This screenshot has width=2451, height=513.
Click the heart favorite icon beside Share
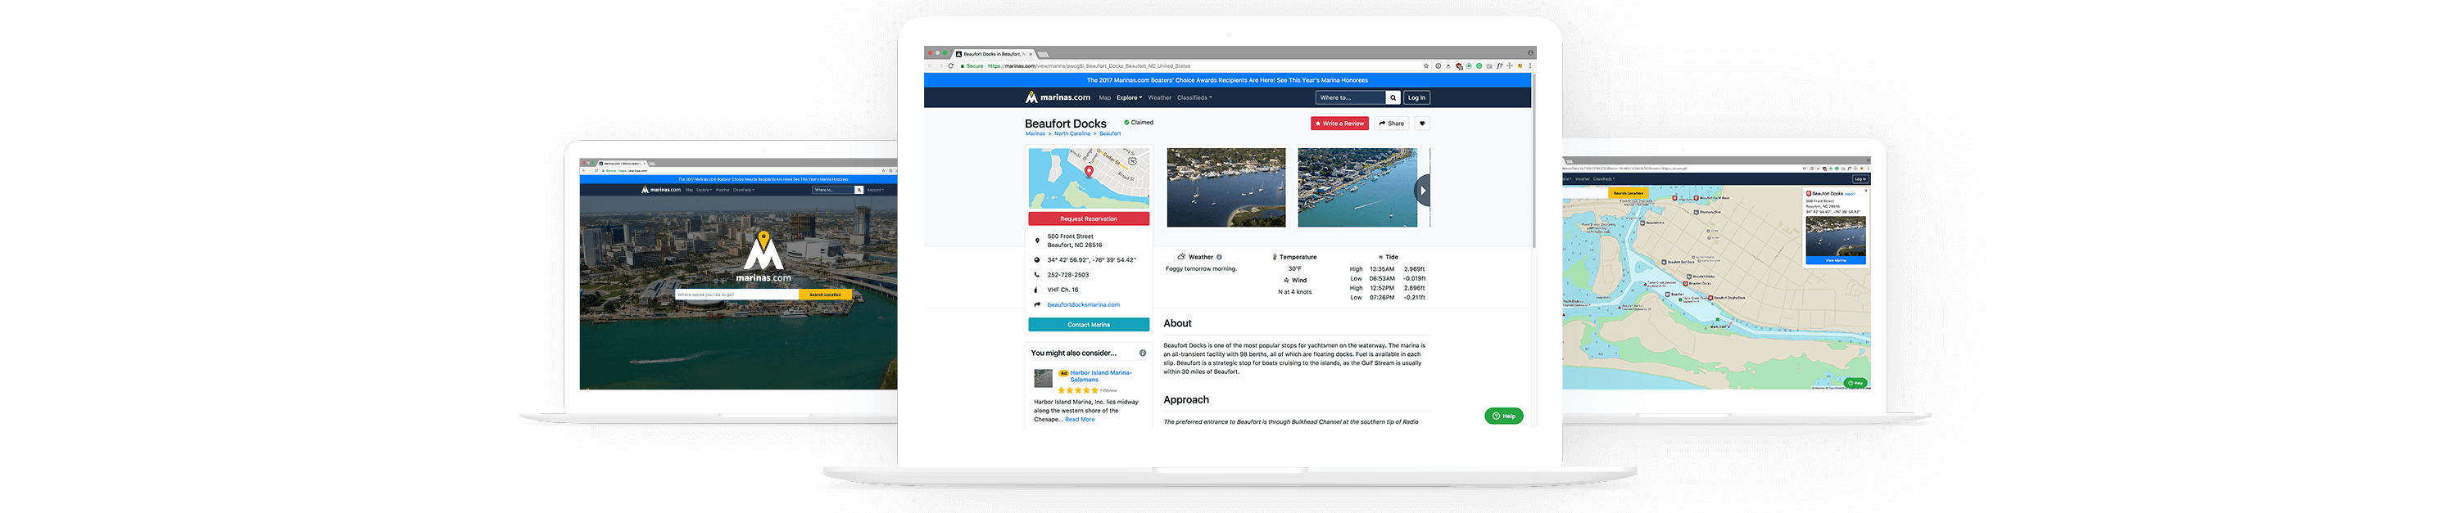1422,124
